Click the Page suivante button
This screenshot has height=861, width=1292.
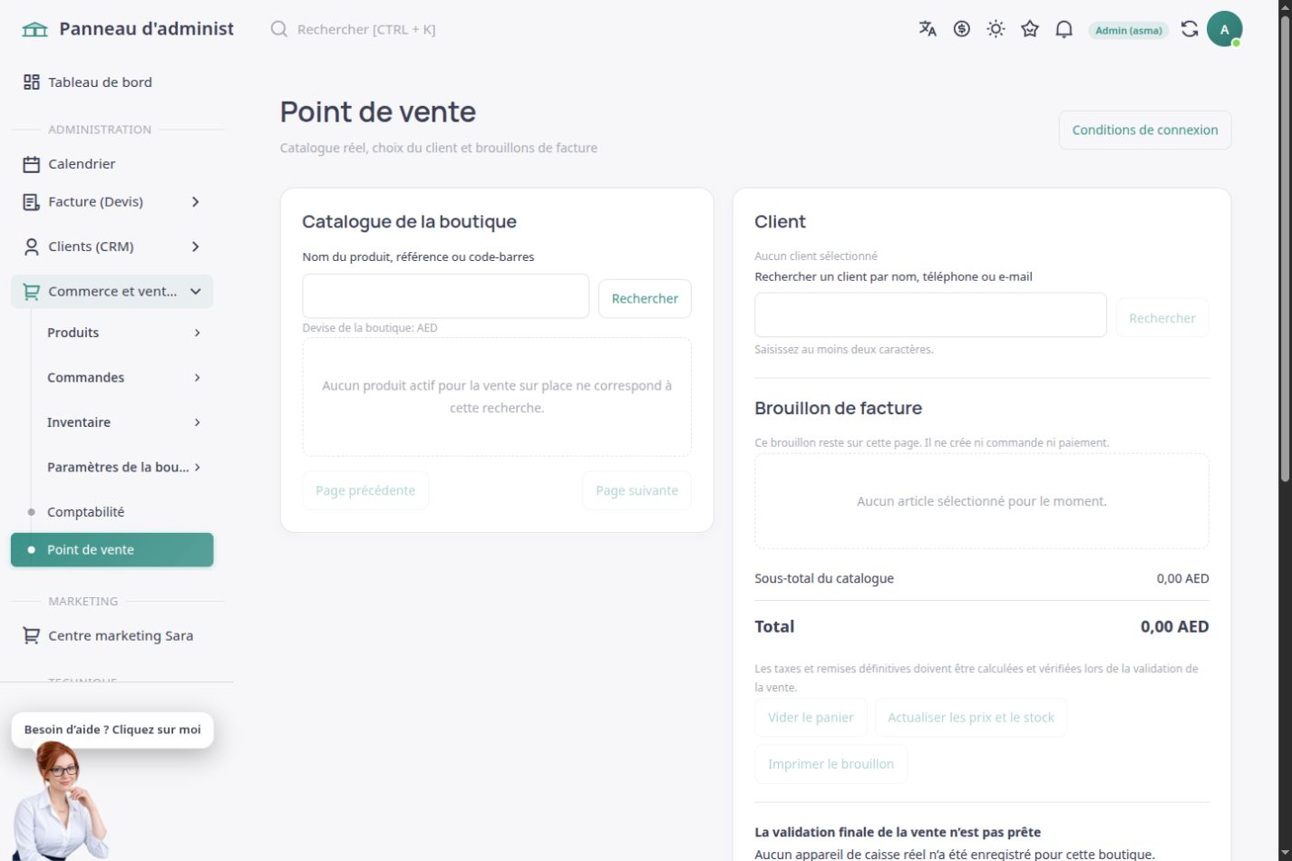click(x=636, y=490)
